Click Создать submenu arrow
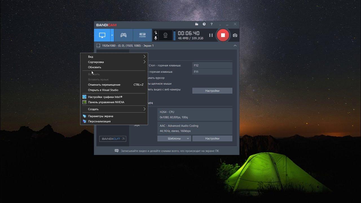 144,109
